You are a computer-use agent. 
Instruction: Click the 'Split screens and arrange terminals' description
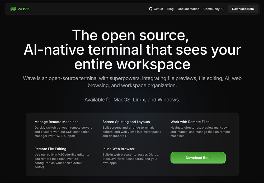point(132,132)
